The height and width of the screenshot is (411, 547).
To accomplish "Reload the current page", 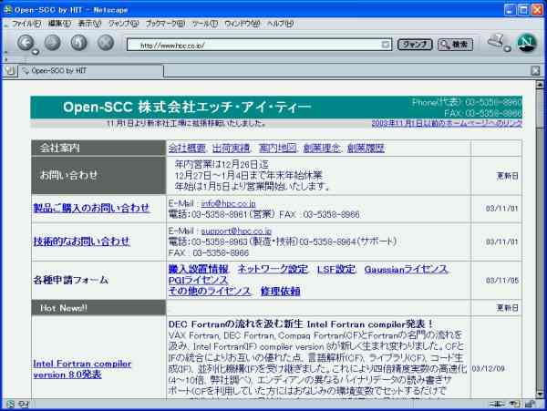I will [x=78, y=43].
